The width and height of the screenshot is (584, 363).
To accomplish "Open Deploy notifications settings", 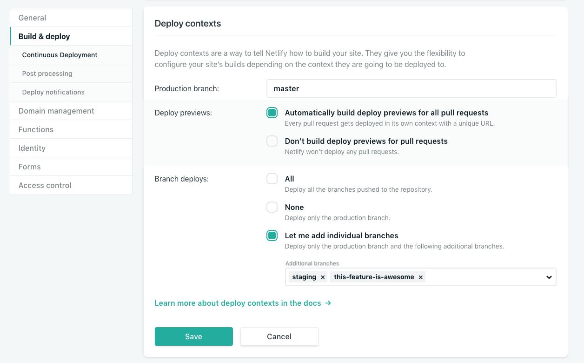I will pos(53,92).
